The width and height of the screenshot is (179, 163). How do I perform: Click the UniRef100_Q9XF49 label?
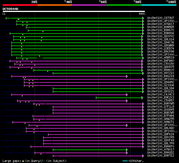161,140
